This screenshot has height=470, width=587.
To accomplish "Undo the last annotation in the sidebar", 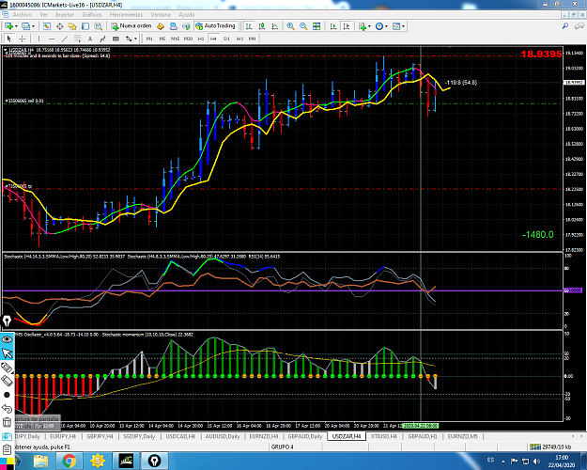I will click(7, 408).
